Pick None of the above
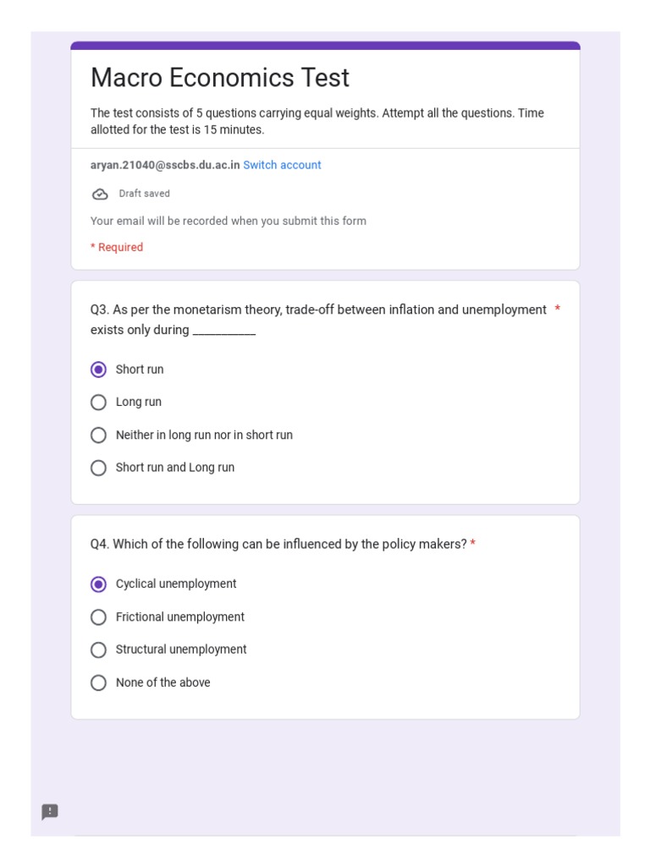 [98, 682]
